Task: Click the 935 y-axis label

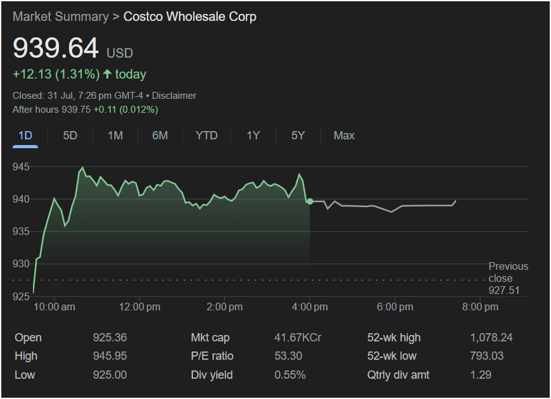Action: point(21,232)
